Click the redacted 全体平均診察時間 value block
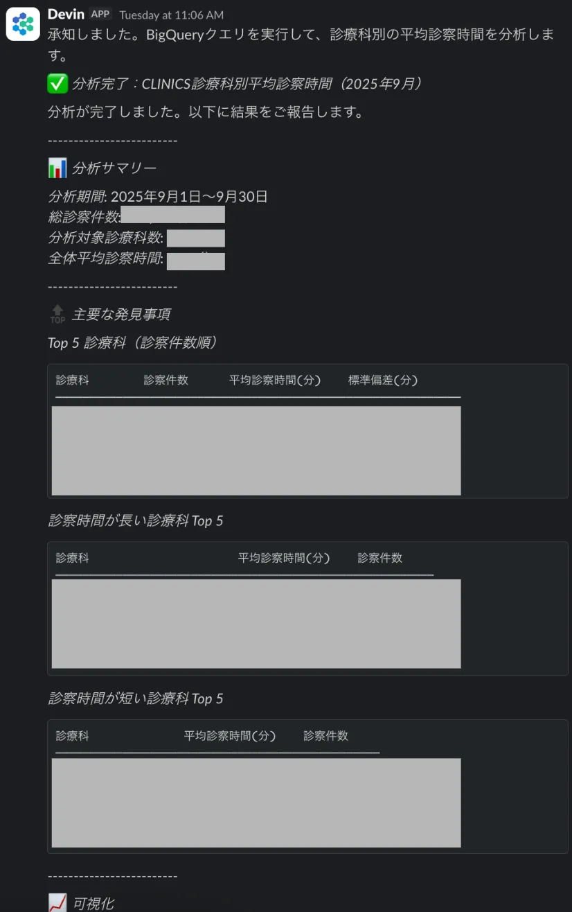This screenshot has width=572, height=912. point(196,261)
